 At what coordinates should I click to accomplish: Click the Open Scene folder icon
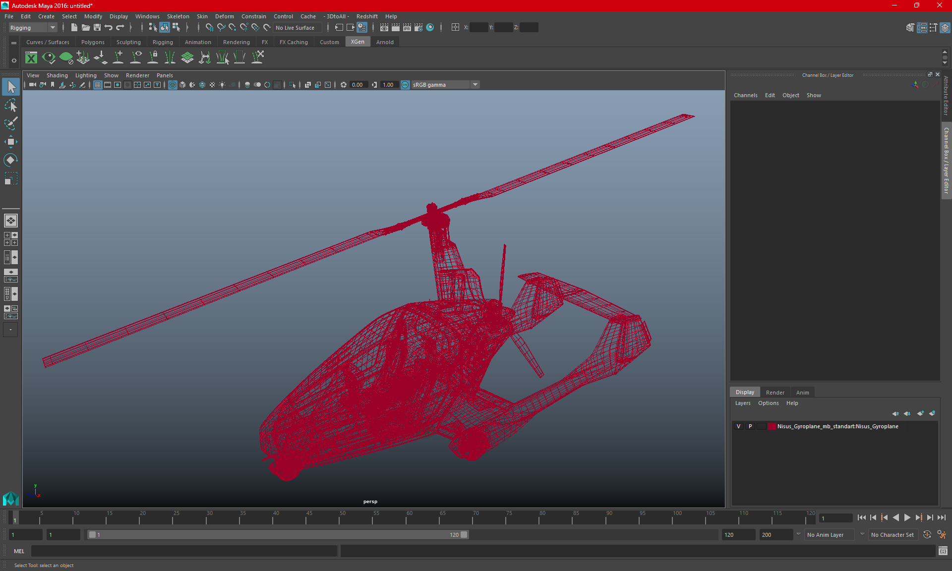[85, 28]
